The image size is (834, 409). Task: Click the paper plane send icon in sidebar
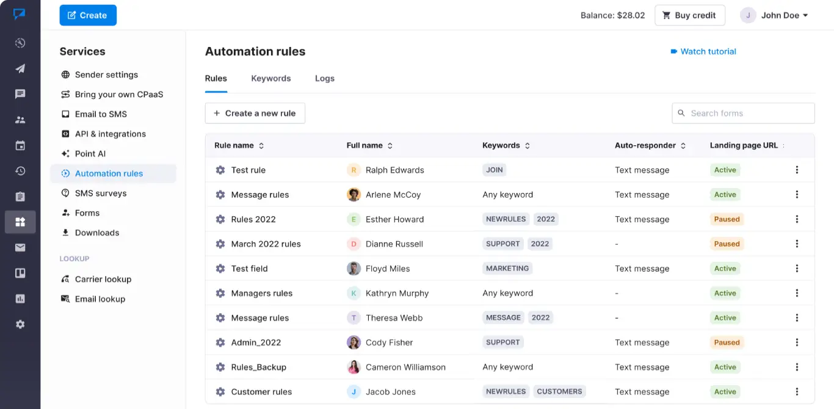coord(20,68)
